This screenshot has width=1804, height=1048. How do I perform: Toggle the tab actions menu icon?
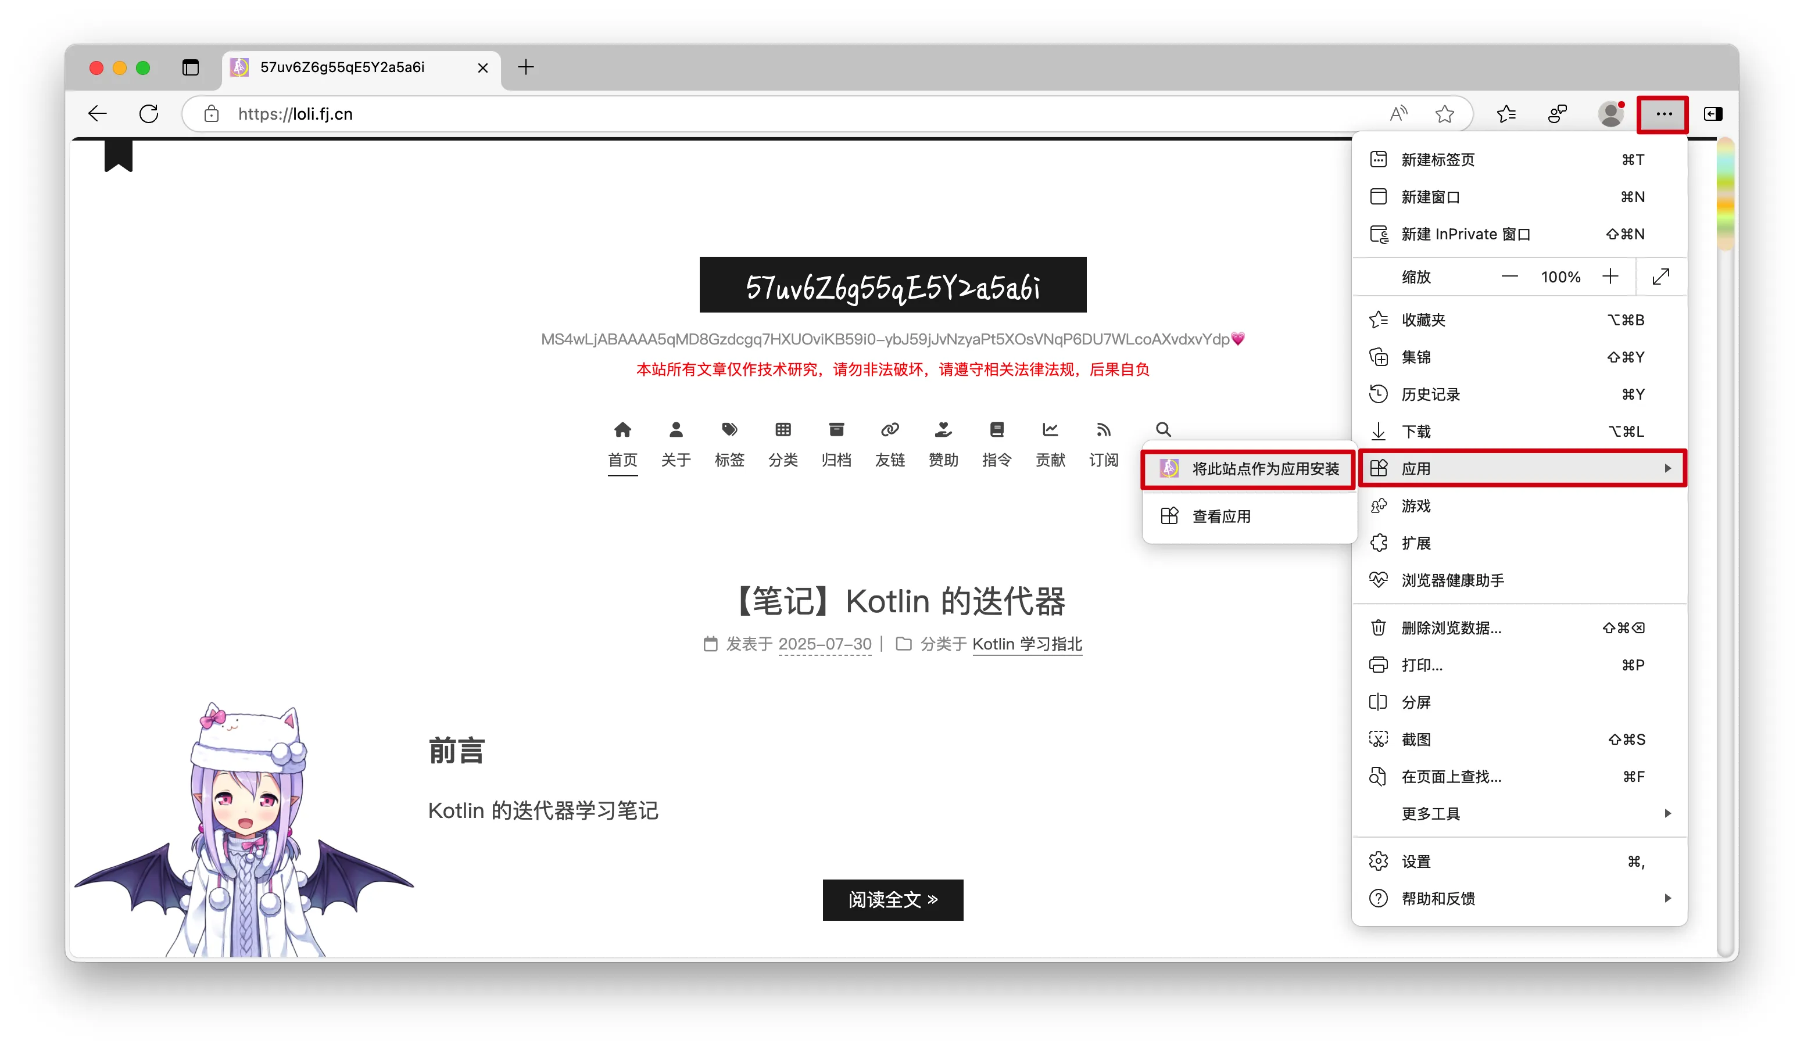pos(191,67)
